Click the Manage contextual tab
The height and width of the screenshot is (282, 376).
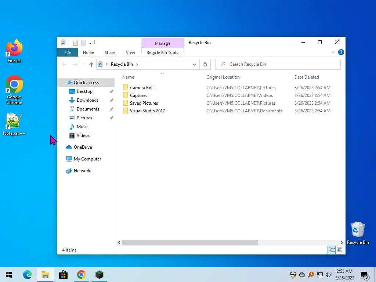163,43
